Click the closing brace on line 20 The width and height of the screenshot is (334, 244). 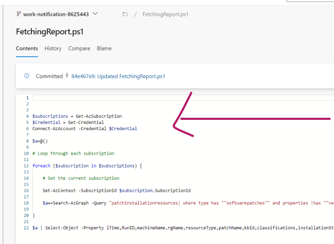click(x=34, y=215)
